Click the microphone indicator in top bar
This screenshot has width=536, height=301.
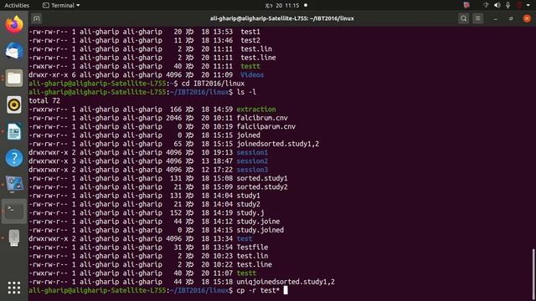508,5
